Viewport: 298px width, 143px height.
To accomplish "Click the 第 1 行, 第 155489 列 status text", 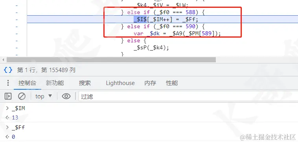I will click(x=46, y=70).
